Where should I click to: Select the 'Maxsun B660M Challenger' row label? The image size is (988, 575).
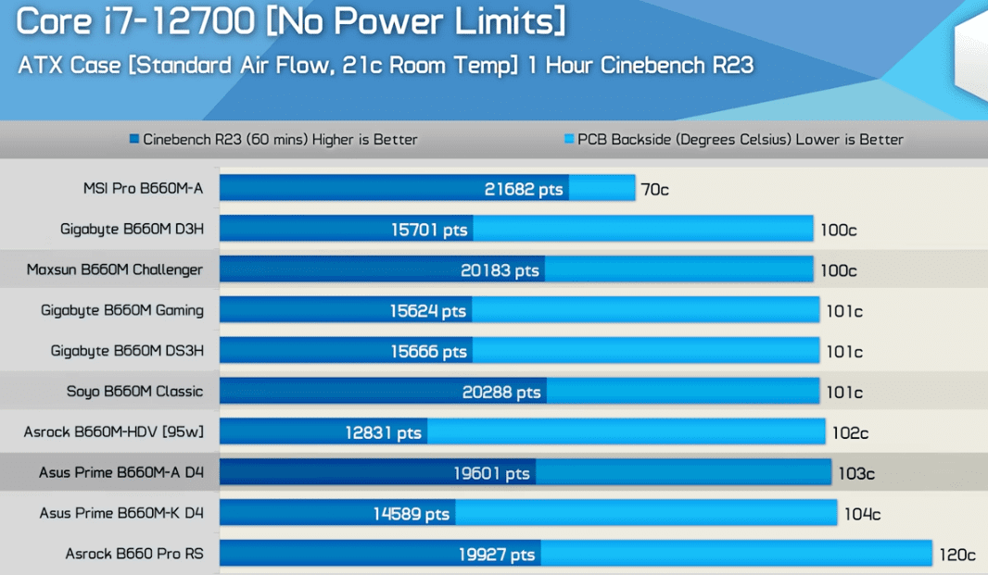115,269
